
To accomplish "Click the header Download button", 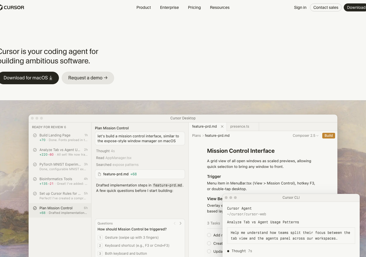I will click(x=355, y=7).
